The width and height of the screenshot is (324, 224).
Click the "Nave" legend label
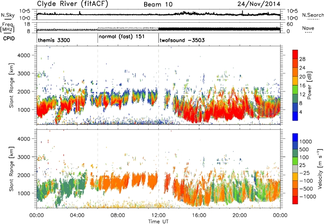[x=308, y=28]
